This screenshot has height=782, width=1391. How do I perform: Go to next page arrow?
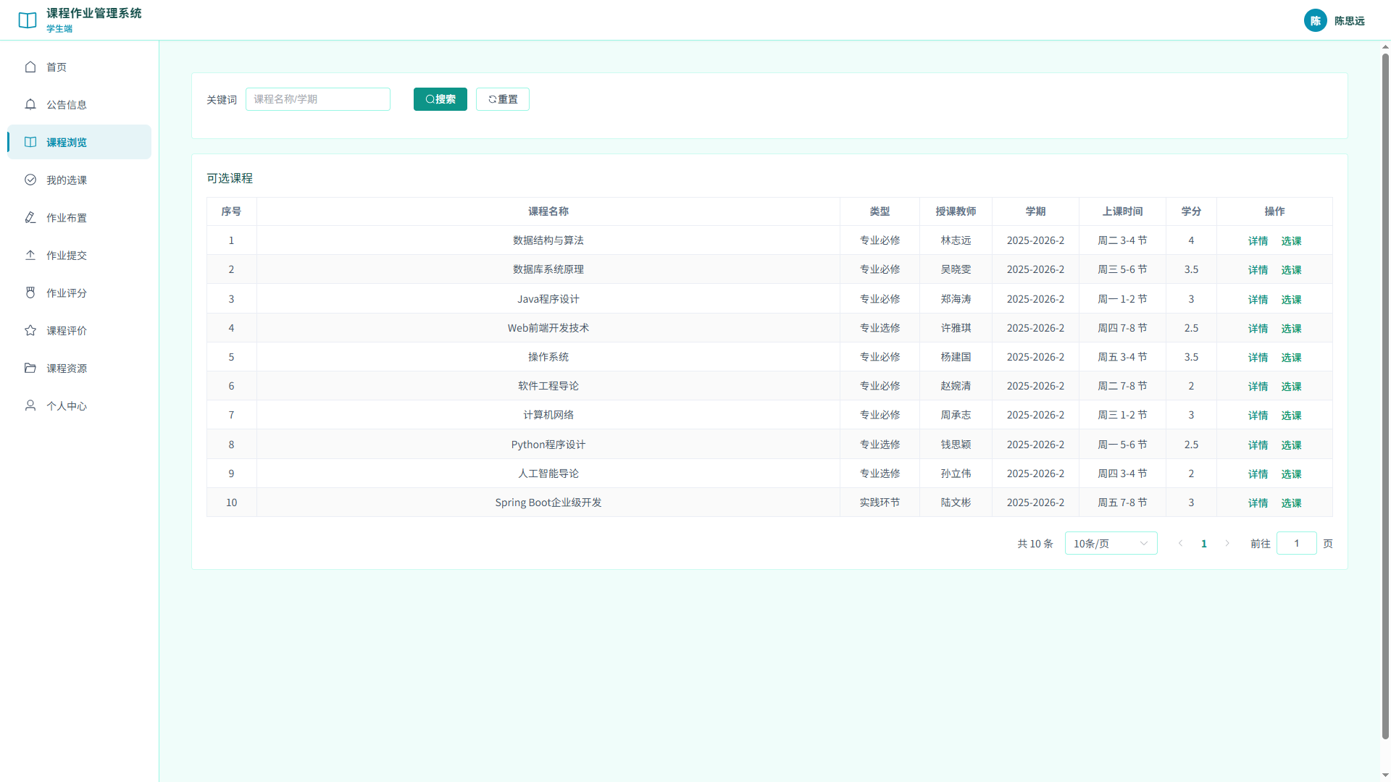point(1227,543)
